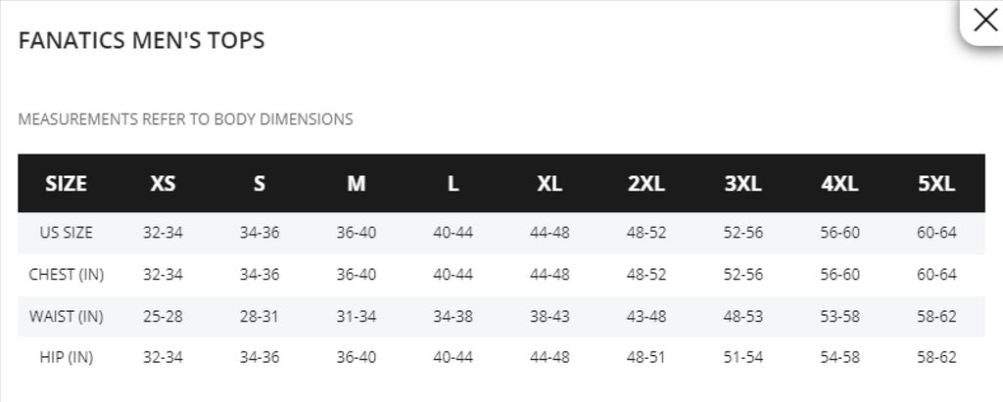Click the SIZE header cell
This screenshot has width=1003, height=402.
[66, 184]
